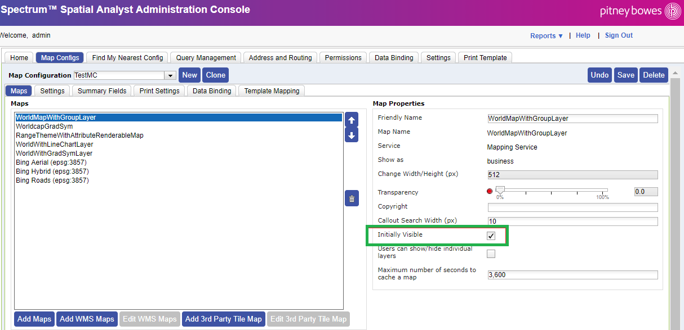The width and height of the screenshot is (684, 330).
Task: Open the Help link
Action: point(583,35)
